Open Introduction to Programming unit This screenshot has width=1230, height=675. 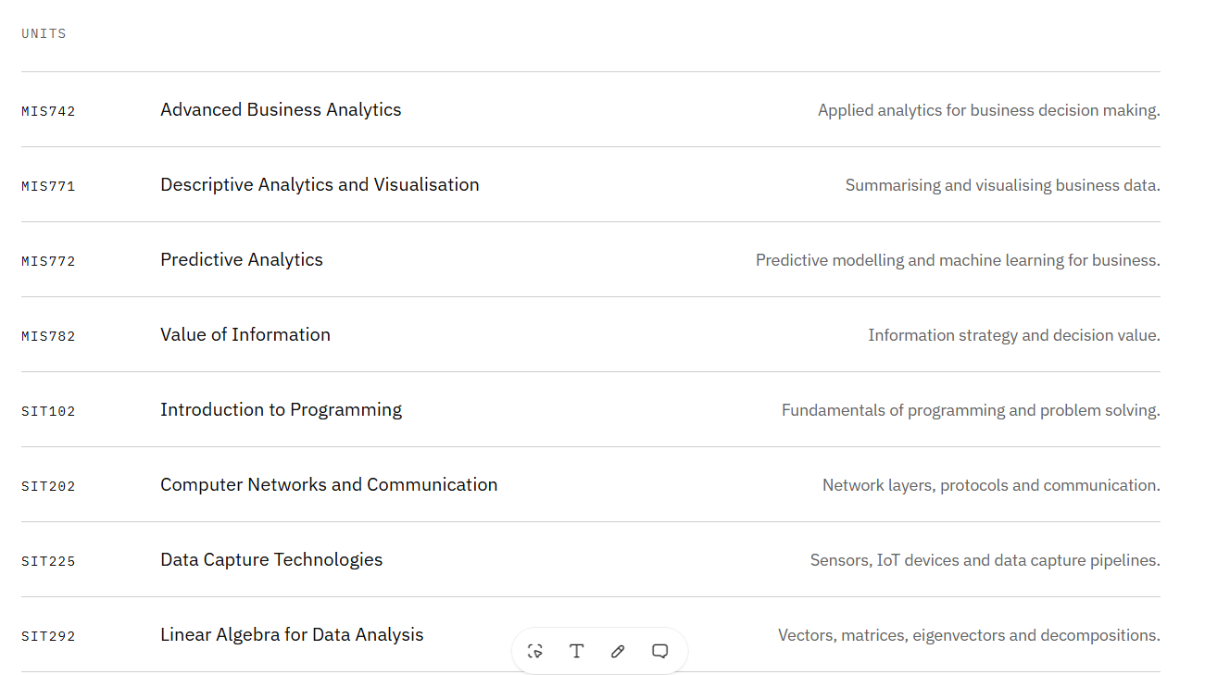[281, 409]
